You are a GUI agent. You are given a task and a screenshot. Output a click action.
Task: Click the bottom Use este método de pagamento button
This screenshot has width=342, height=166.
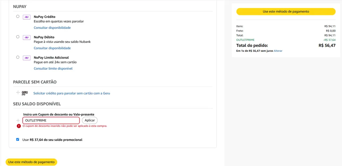click(31, 162)
